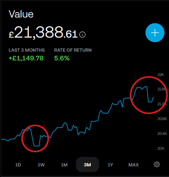Screen dimensions: 169x177
Task: Click the Value heading
Action: 21,14
